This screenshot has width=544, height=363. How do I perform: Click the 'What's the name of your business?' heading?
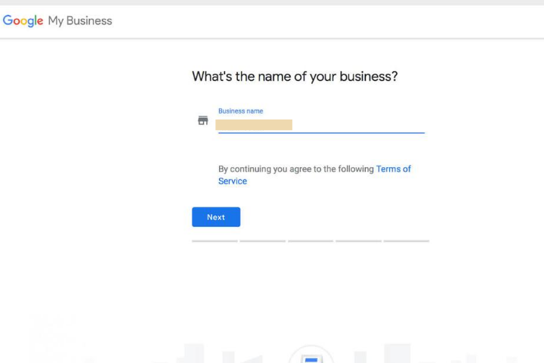pos(295,76)
